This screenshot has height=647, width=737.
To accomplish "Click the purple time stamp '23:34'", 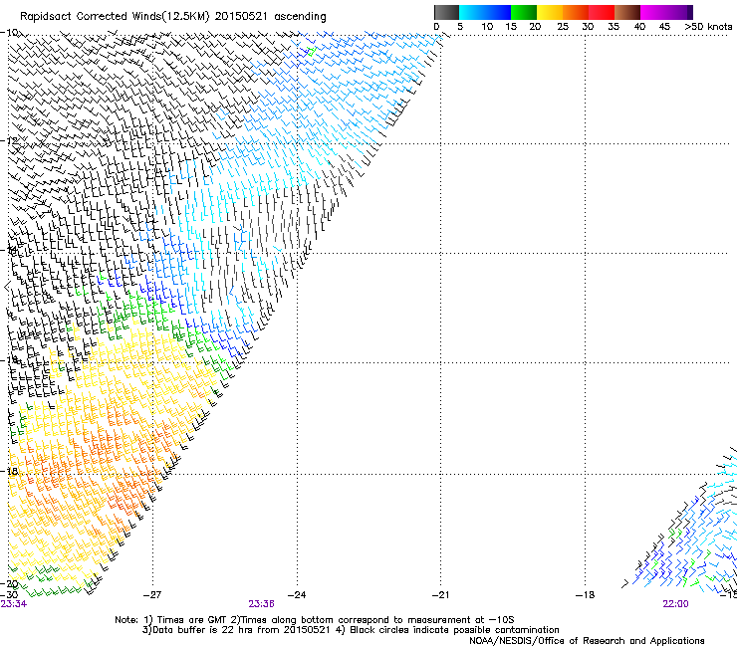I will pos(14,604).
